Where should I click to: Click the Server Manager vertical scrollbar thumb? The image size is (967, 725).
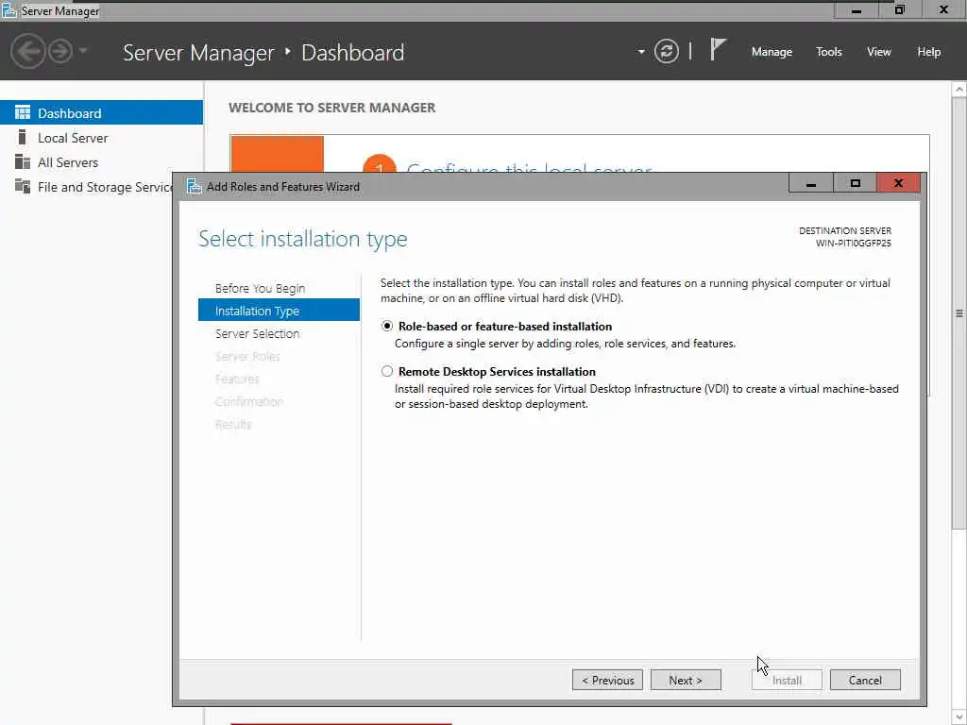tap(959, 313)
